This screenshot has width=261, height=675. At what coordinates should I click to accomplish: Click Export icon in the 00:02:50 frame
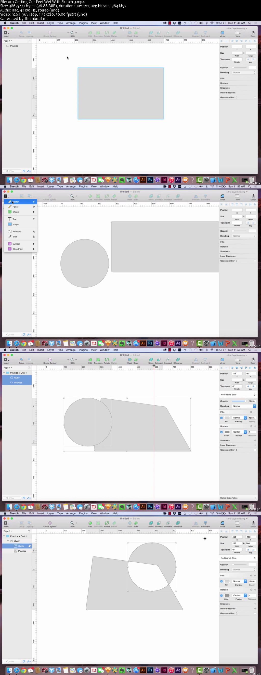tap(253, 32)
